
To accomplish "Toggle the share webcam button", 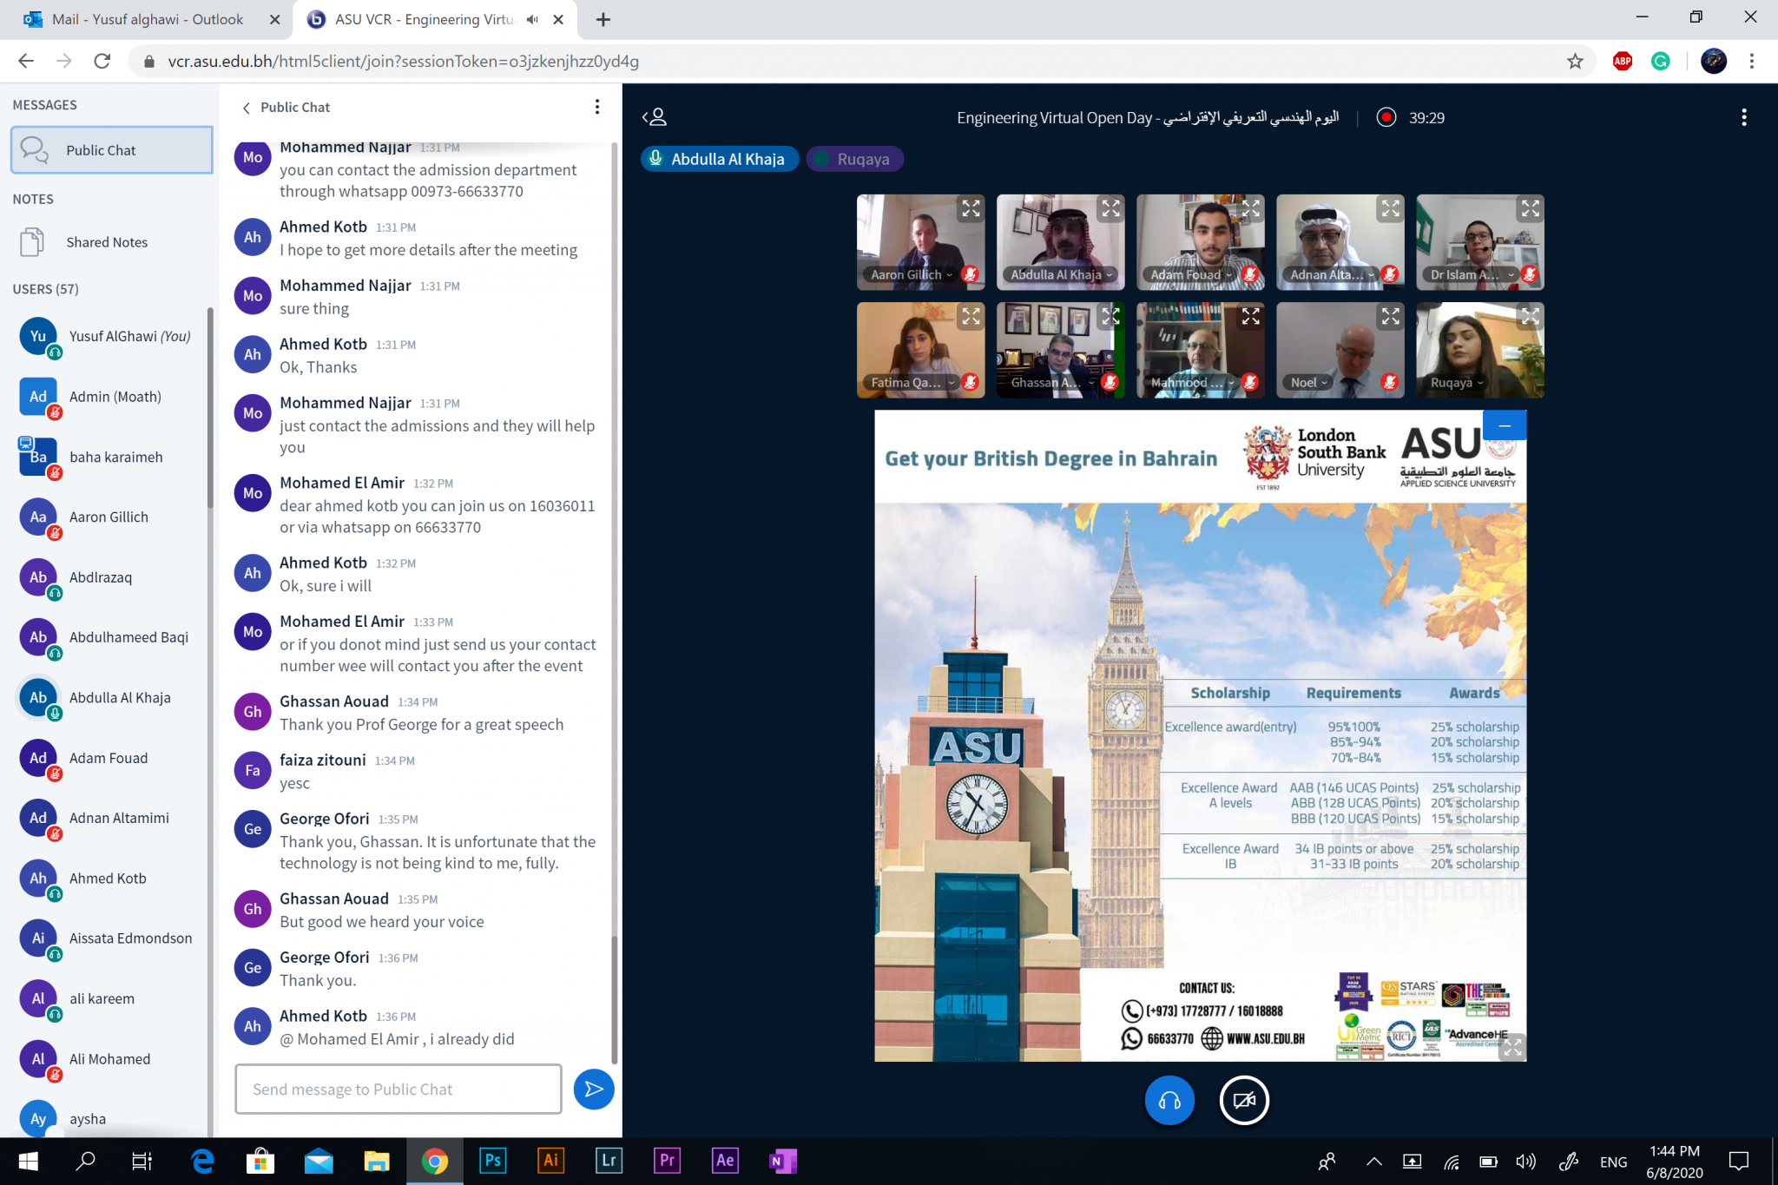I will [1244, 1100].
